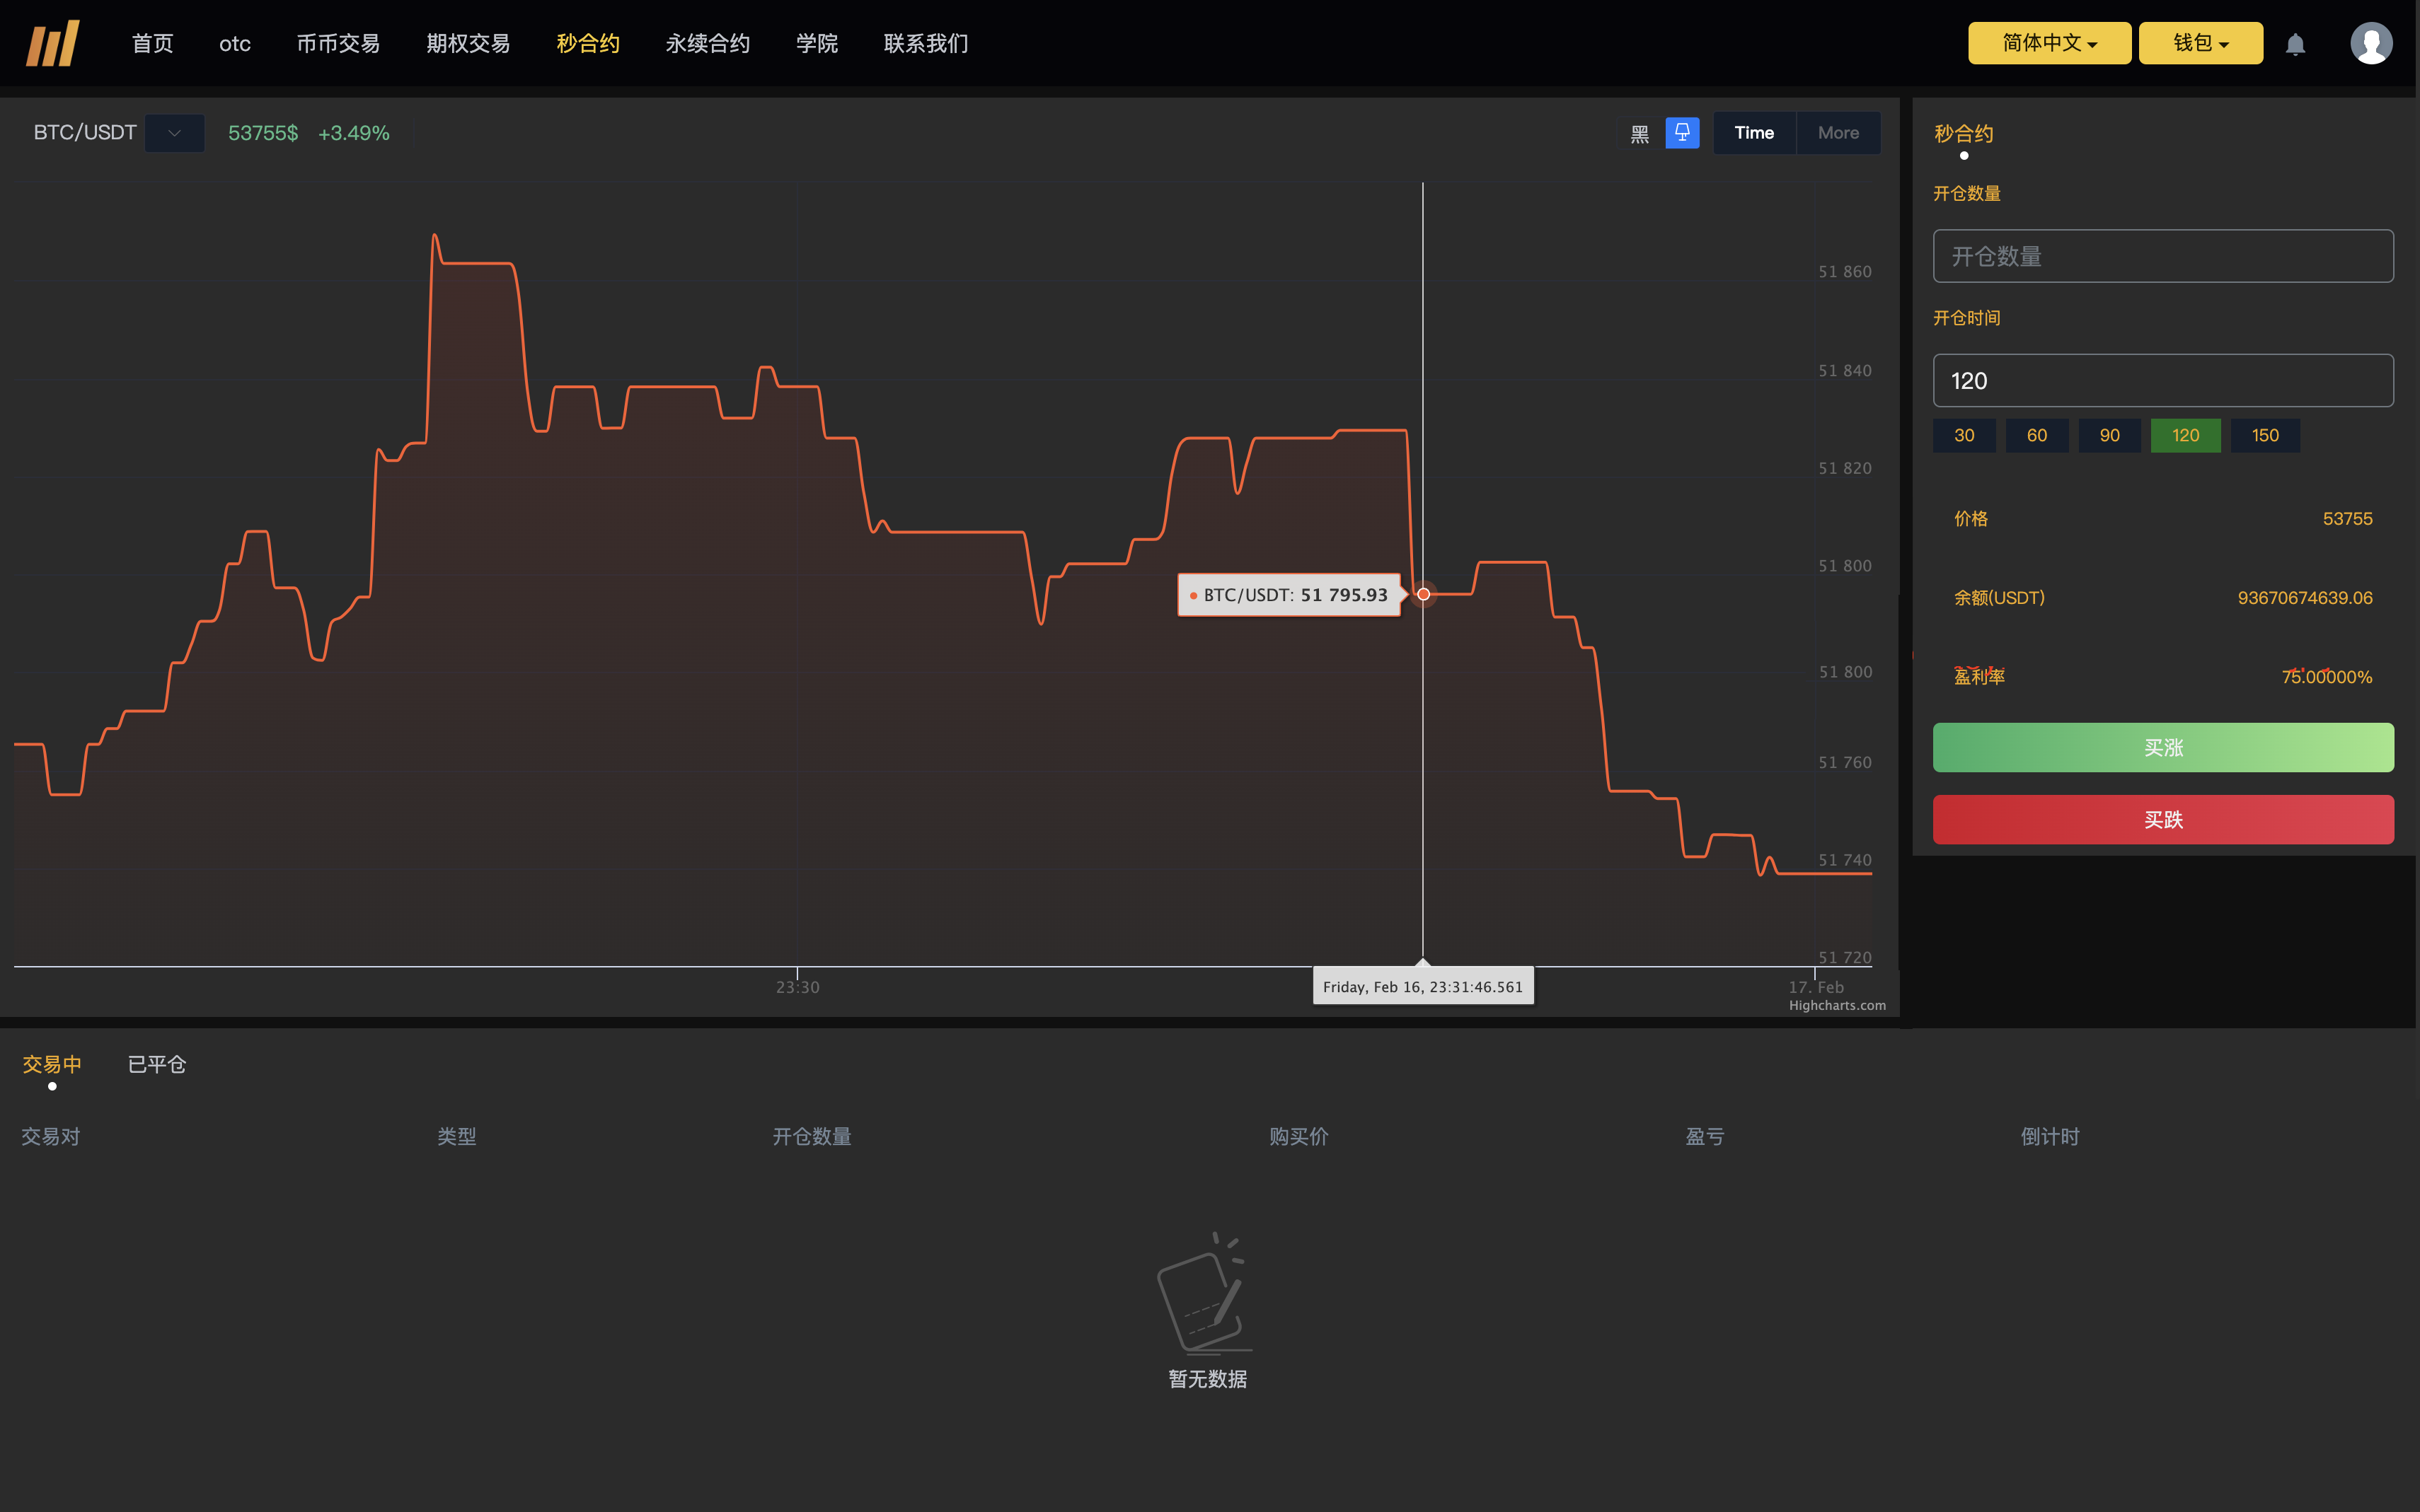
Task: Open the 钱包 wallet dropdown
Action: 2200,43
